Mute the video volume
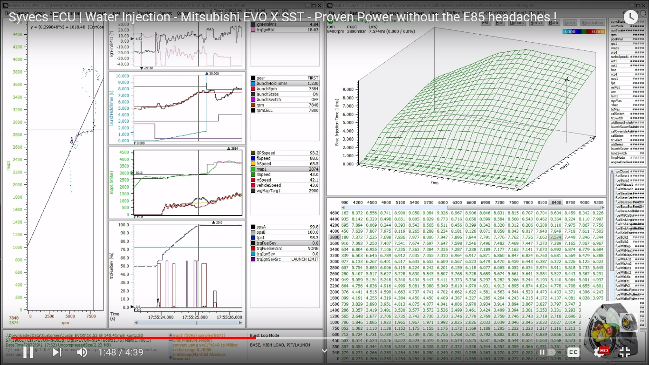 pyautogui.click(x=82, y=352)
